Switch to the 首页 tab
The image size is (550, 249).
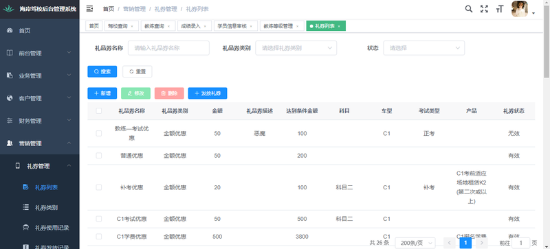click(x=93, y=26)
